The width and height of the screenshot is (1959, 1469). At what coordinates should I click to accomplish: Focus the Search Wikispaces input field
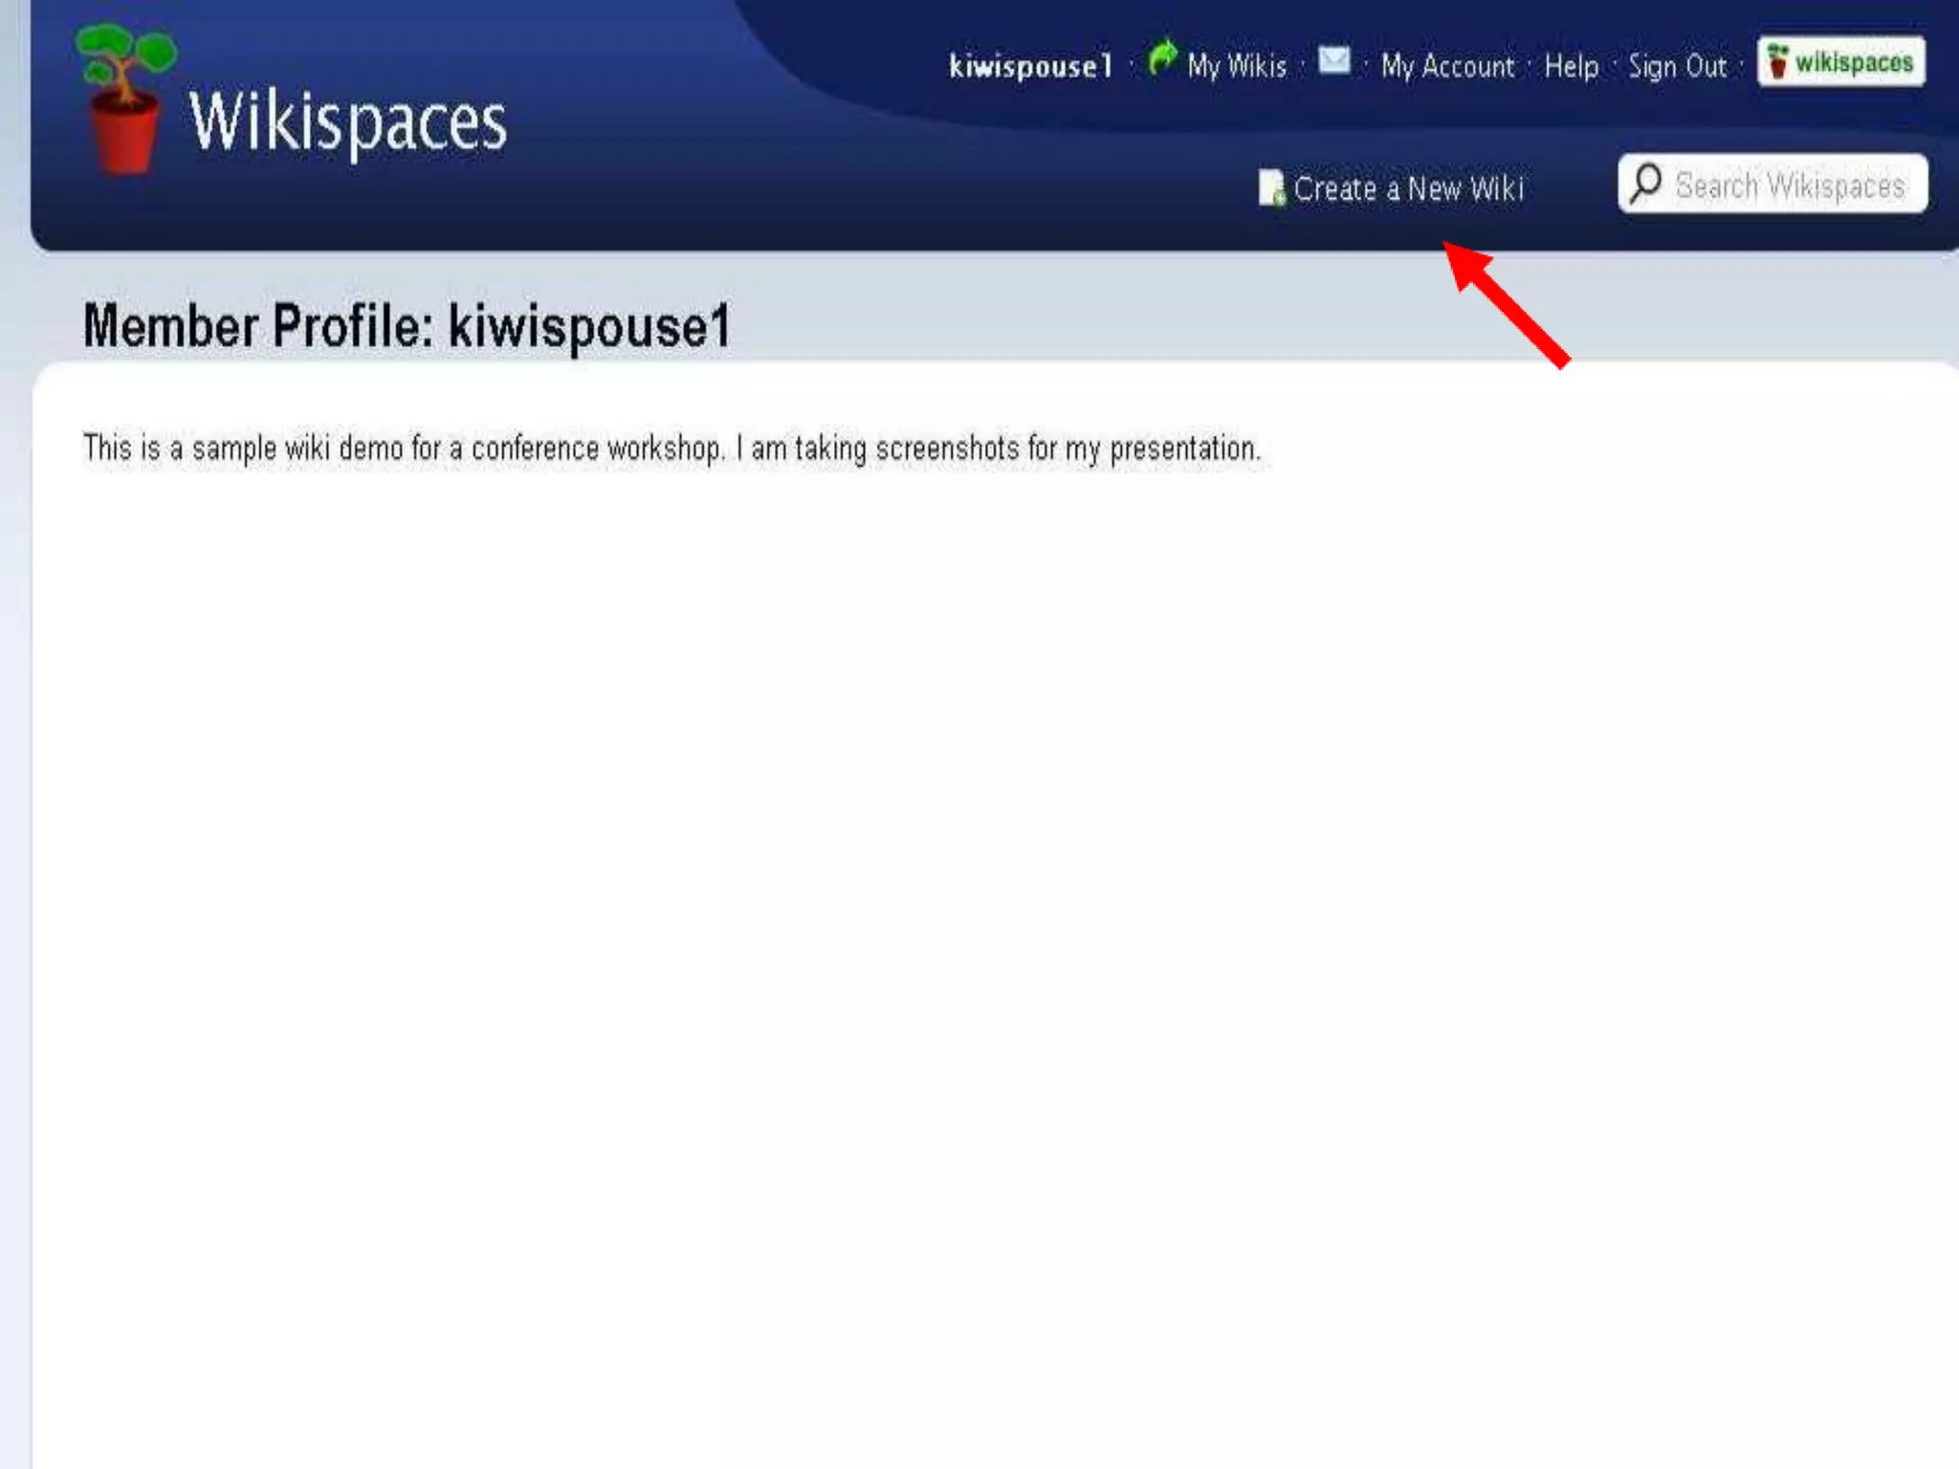pyautogui.click(x=1789, y=185)
